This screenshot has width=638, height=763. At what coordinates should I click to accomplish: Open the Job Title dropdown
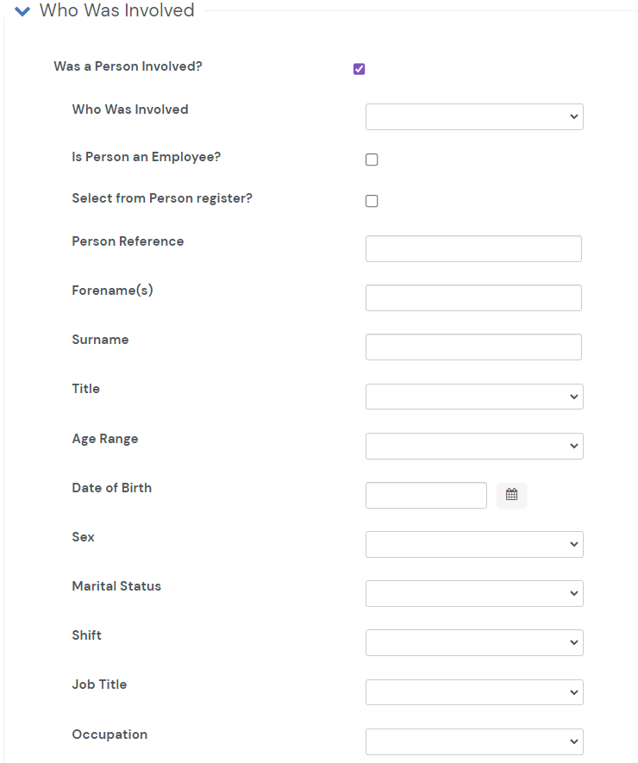point(474,692)
